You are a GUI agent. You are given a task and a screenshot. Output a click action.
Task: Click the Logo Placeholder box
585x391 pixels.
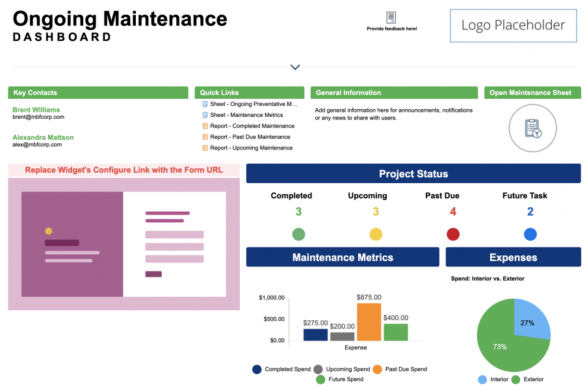pyautogui.click(x=513, y=26)
